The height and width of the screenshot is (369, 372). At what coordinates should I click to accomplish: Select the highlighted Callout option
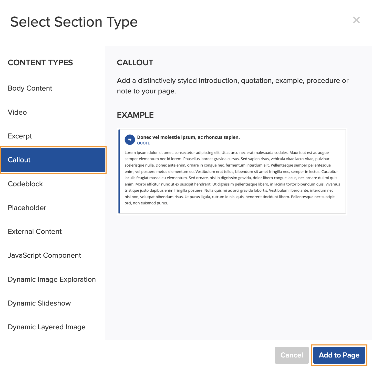click(x=53, y=160)
